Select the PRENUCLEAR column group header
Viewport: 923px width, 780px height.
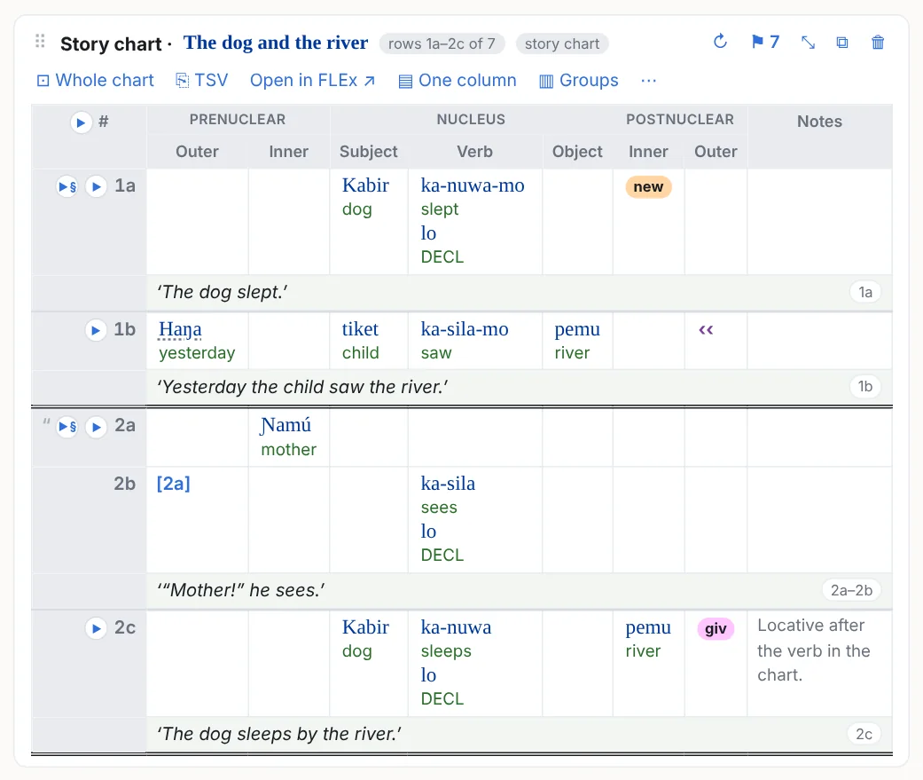click(x=238, y=120)
